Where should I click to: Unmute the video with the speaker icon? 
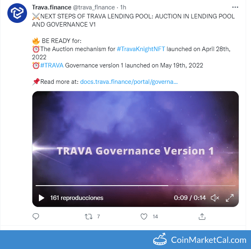(215, 198)
